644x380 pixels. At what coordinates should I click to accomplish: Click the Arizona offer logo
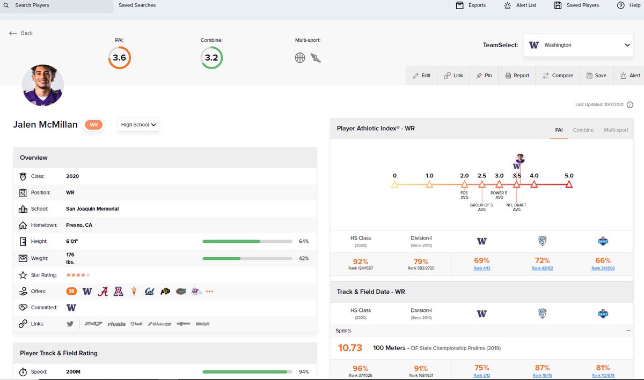[x=118, y=292]
